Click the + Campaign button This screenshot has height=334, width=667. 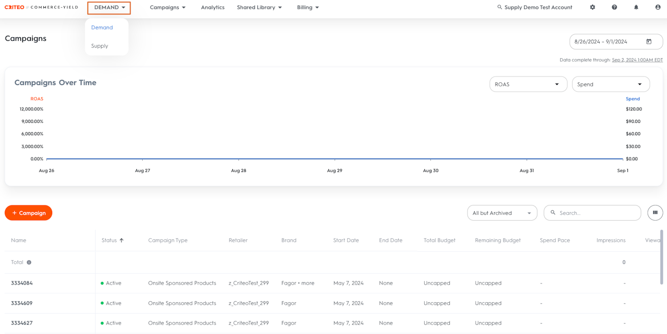29,213
